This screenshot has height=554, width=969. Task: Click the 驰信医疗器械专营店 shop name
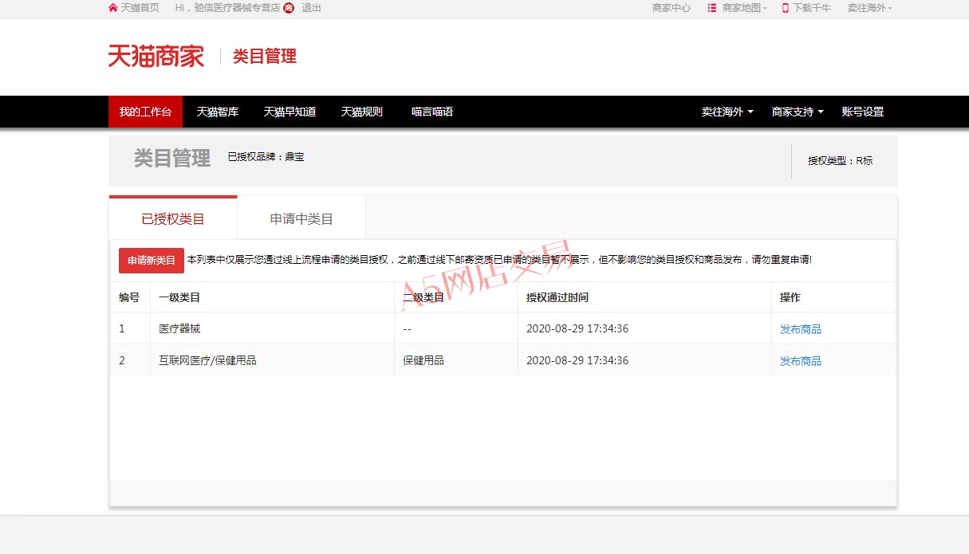click(x=237, y=8)
